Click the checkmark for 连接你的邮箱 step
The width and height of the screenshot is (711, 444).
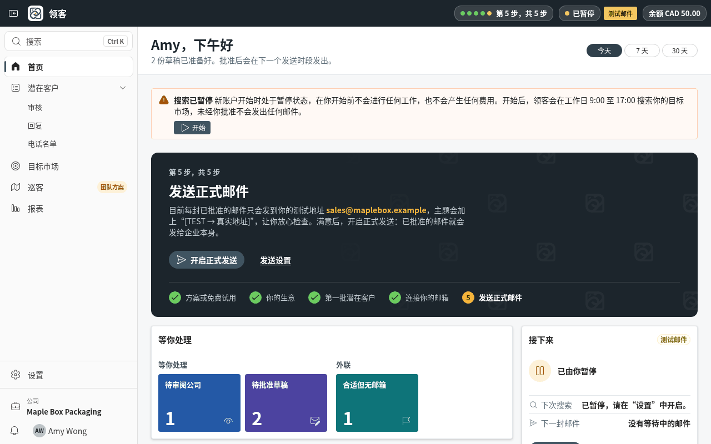click(x=395, y=297)
